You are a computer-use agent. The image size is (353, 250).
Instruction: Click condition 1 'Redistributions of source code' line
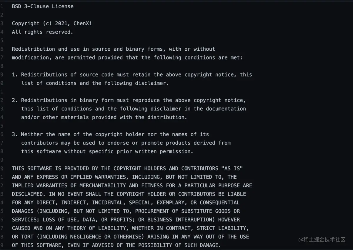click(132, 74)
